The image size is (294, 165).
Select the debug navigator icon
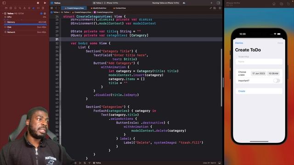pos(34,8)
